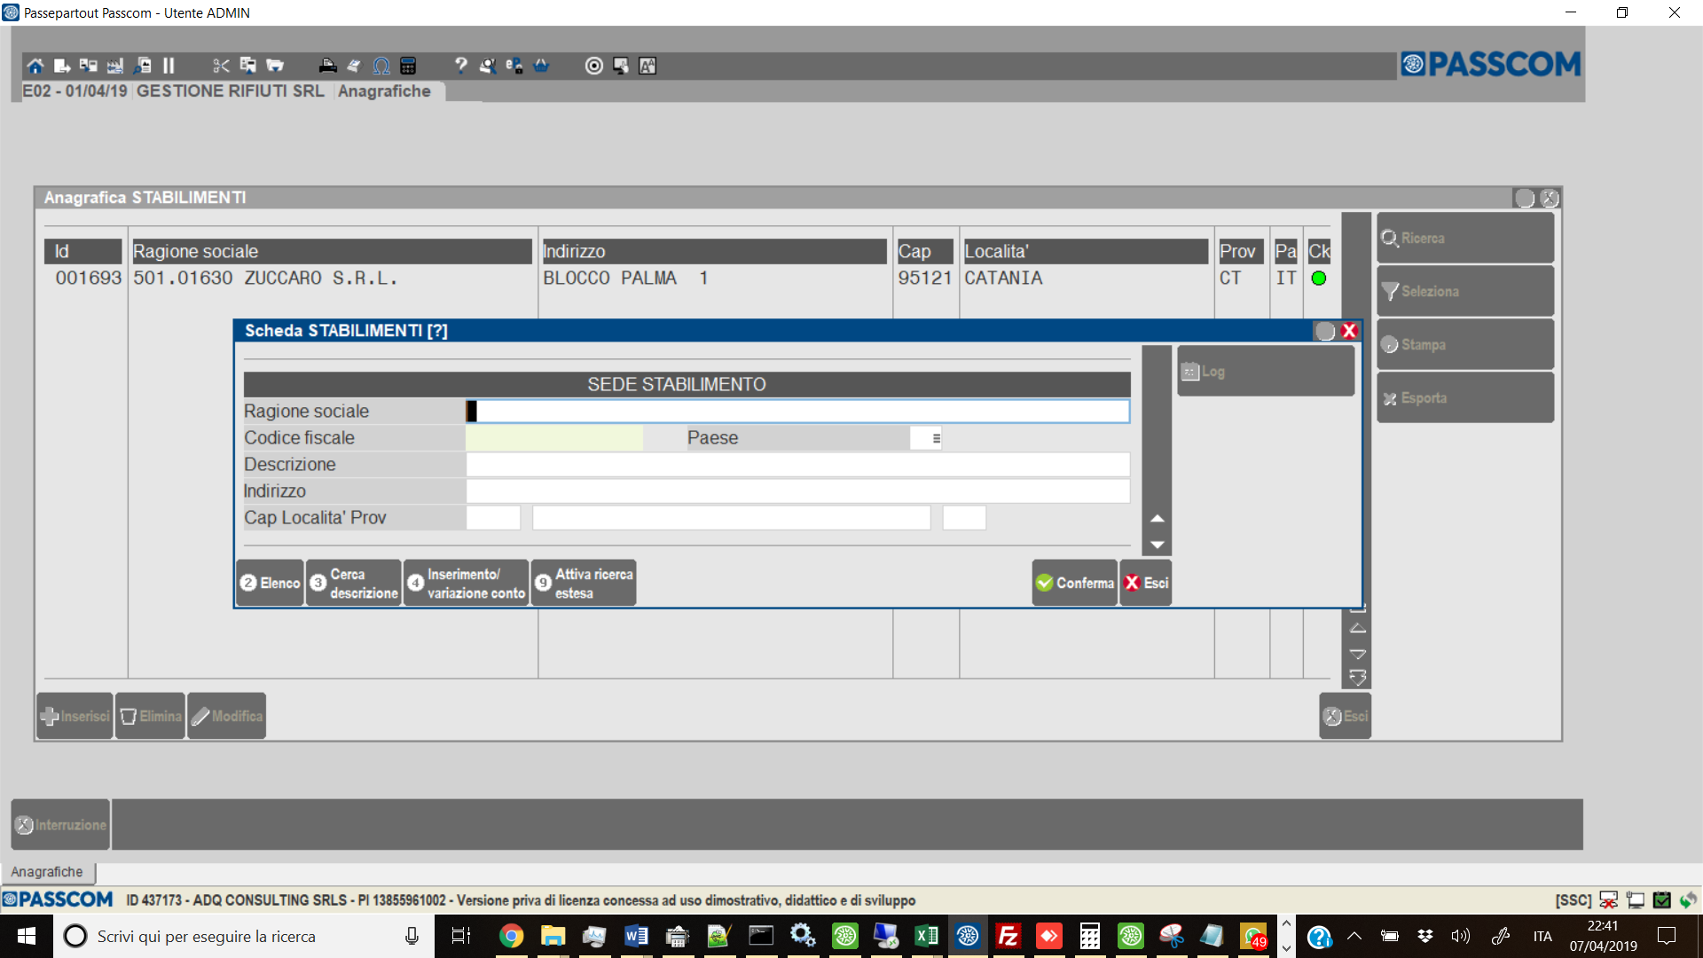Open the Omega special characters tool
The image size is (1703, 958).
(381, 66)
